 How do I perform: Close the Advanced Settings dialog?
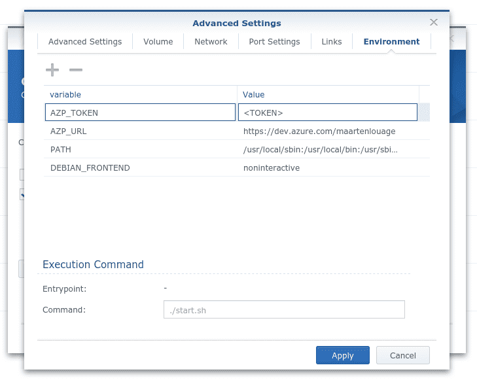[x=434, y=22]
